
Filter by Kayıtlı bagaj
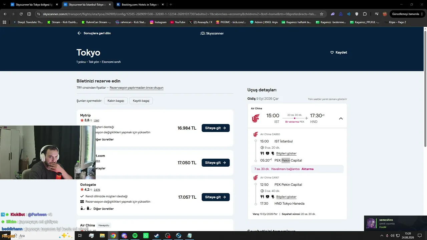[141, 101]
